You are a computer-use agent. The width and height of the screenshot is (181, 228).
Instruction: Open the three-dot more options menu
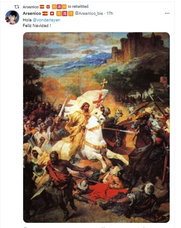(167, 14)
